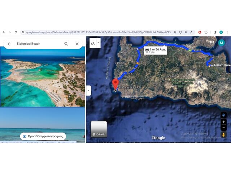The image size is (231, 173).
Task: Click the show my location button
Action: tap(224, 115)
